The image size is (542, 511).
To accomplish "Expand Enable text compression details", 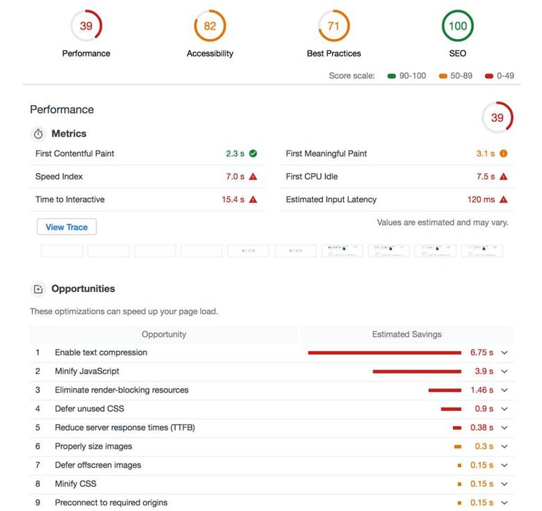I will [504, 352].
